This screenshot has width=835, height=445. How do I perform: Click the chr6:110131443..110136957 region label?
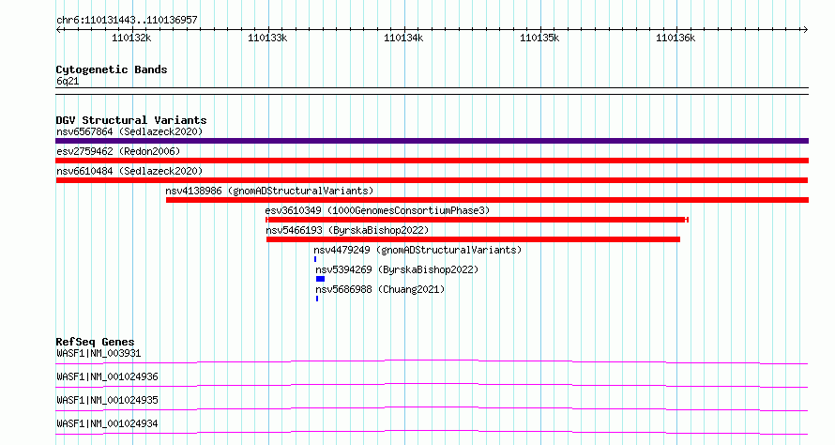pos(127,21)
